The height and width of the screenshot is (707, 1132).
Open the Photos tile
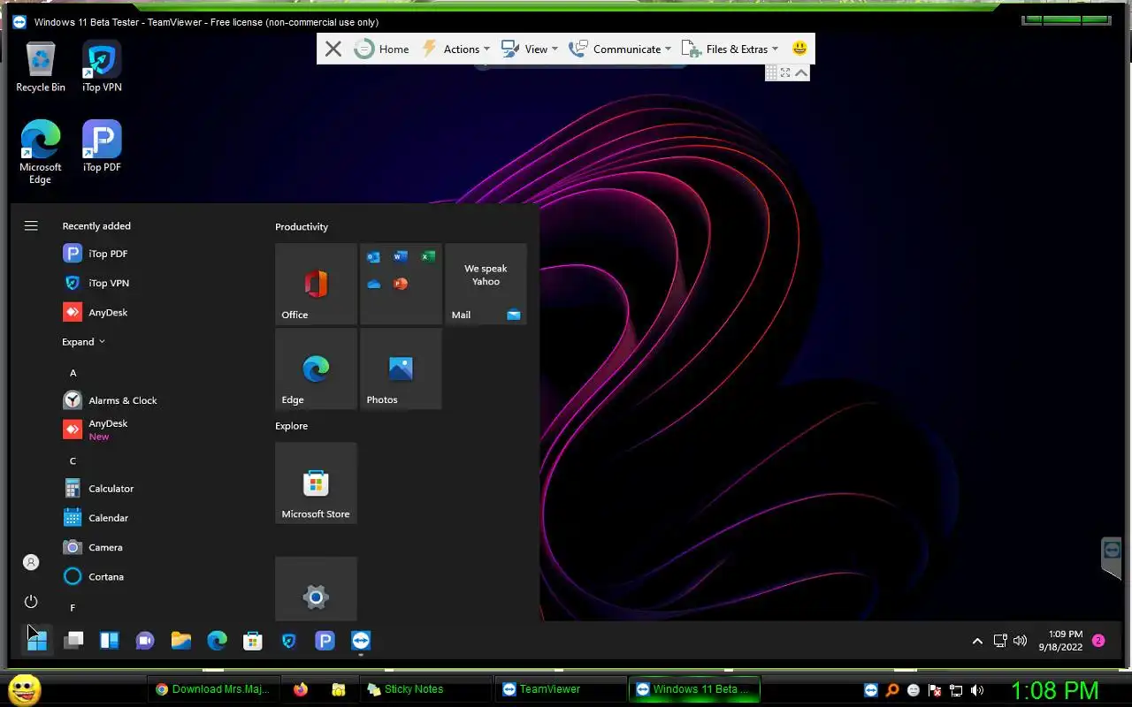click(x=401, y=369)
